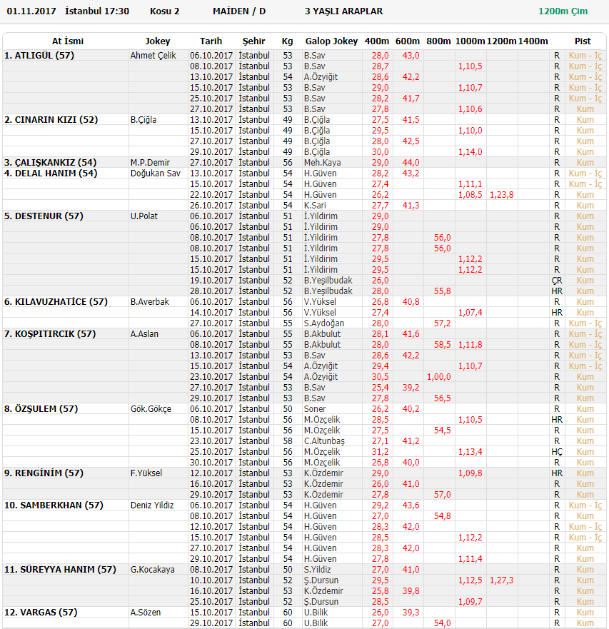Click the Kosu 2 race label
609x629 pixels.
164,11
